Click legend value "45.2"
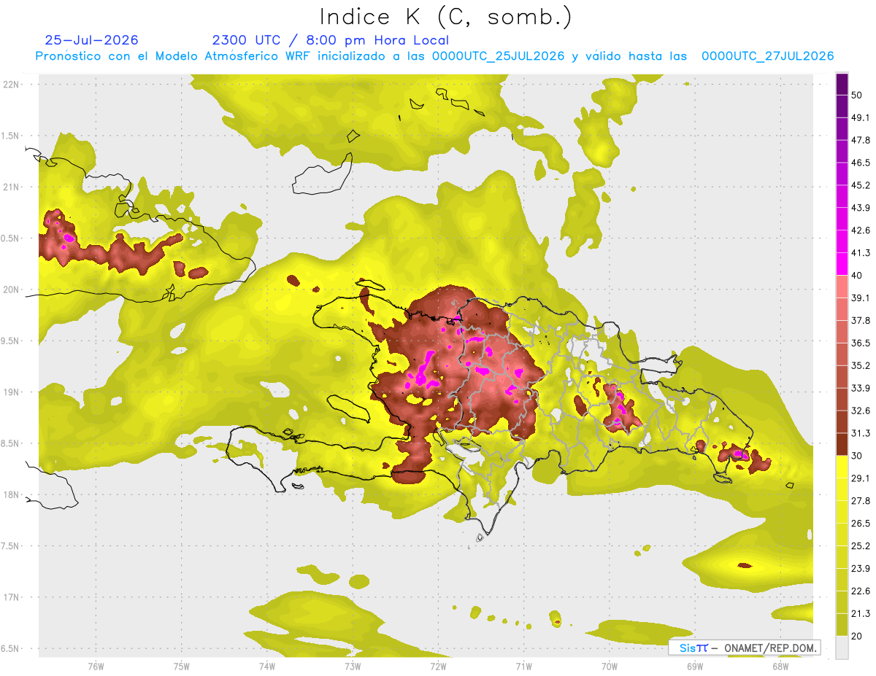Screen dimensions: 876x676 pos(861,185)
